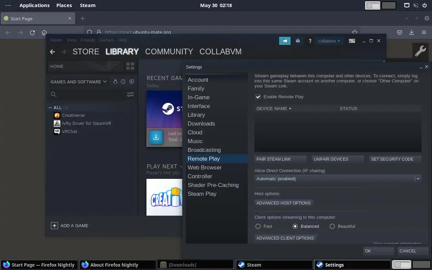Viewport: 432px width, 270px height.
Task: Go to Steam STORE tab
Action: coord(86,52)
